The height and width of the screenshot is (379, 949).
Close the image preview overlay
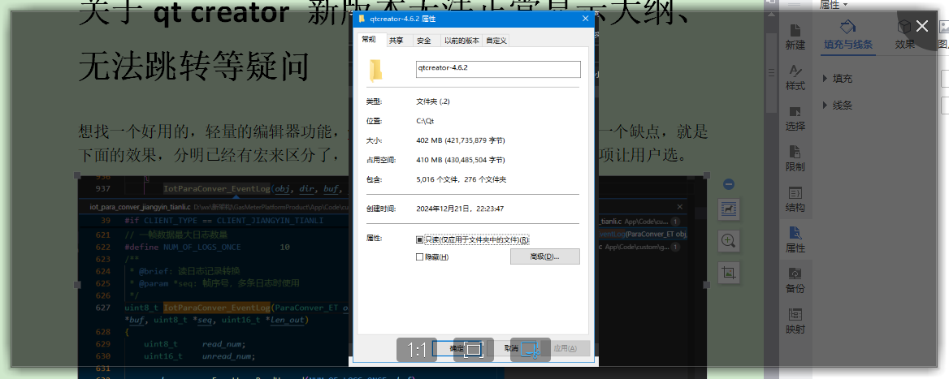pos(921,25)
